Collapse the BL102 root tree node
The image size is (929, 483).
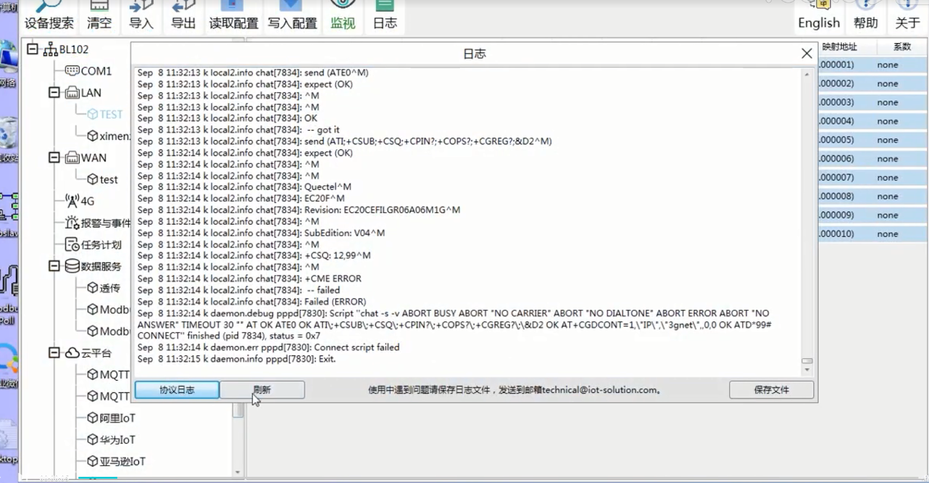coord(33,49)
